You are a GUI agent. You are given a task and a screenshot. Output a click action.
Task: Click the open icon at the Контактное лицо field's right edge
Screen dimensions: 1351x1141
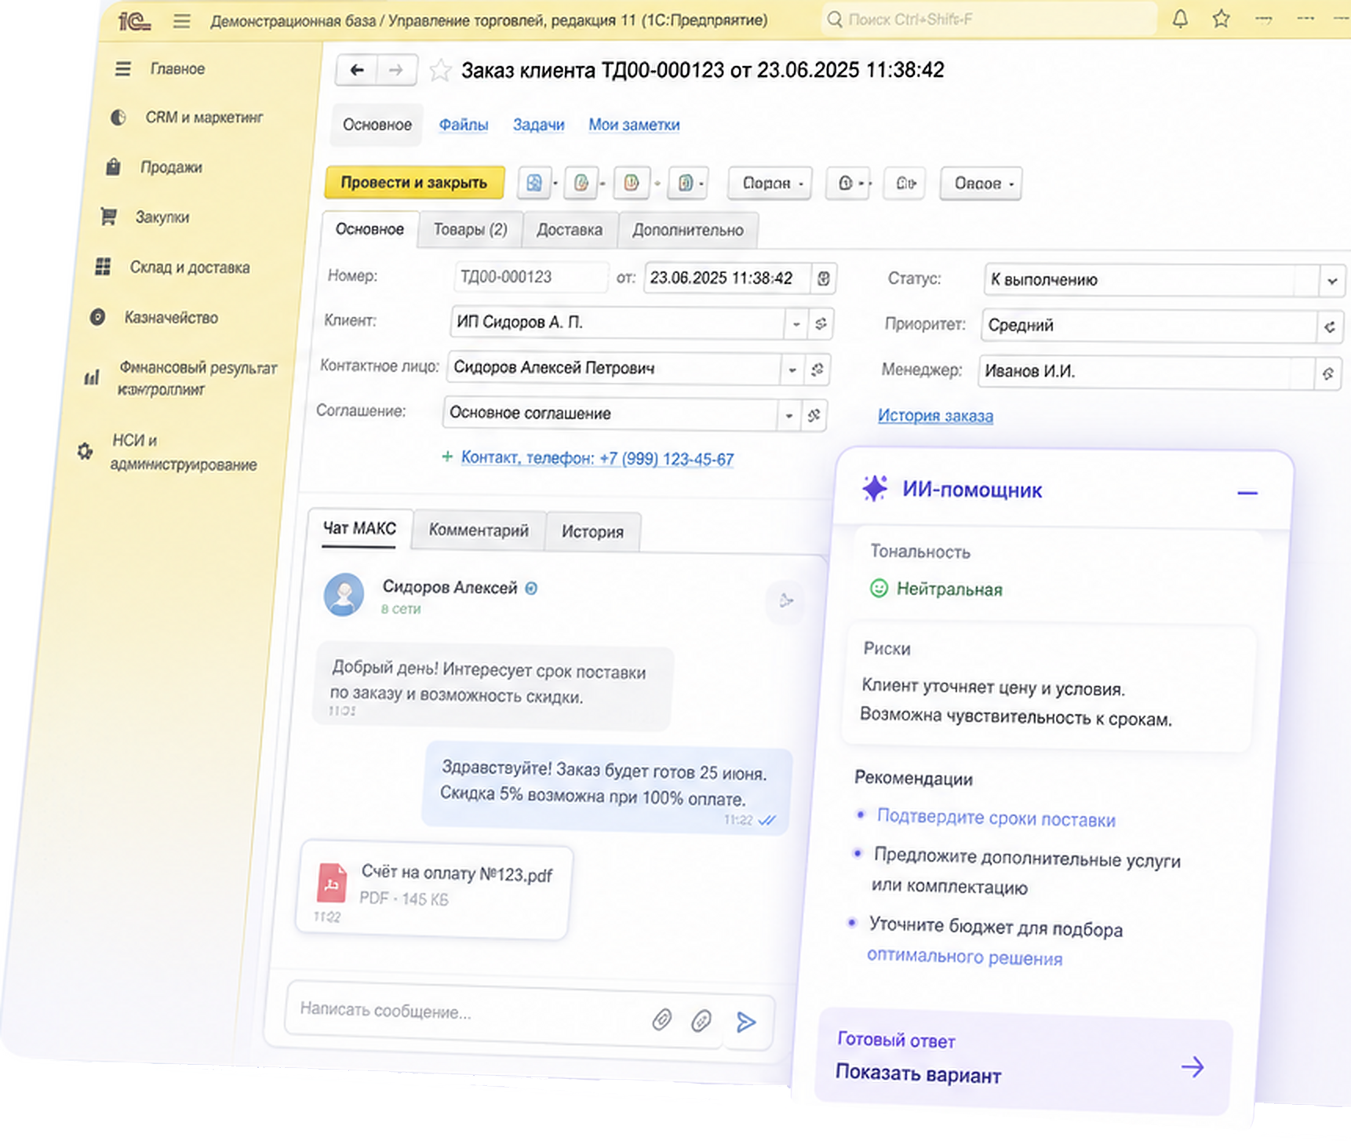818,369
